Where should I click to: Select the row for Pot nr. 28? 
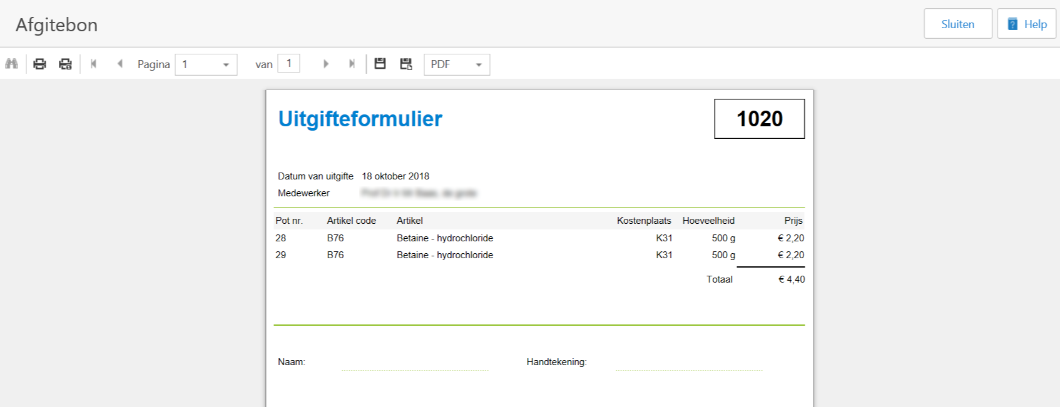539,238
